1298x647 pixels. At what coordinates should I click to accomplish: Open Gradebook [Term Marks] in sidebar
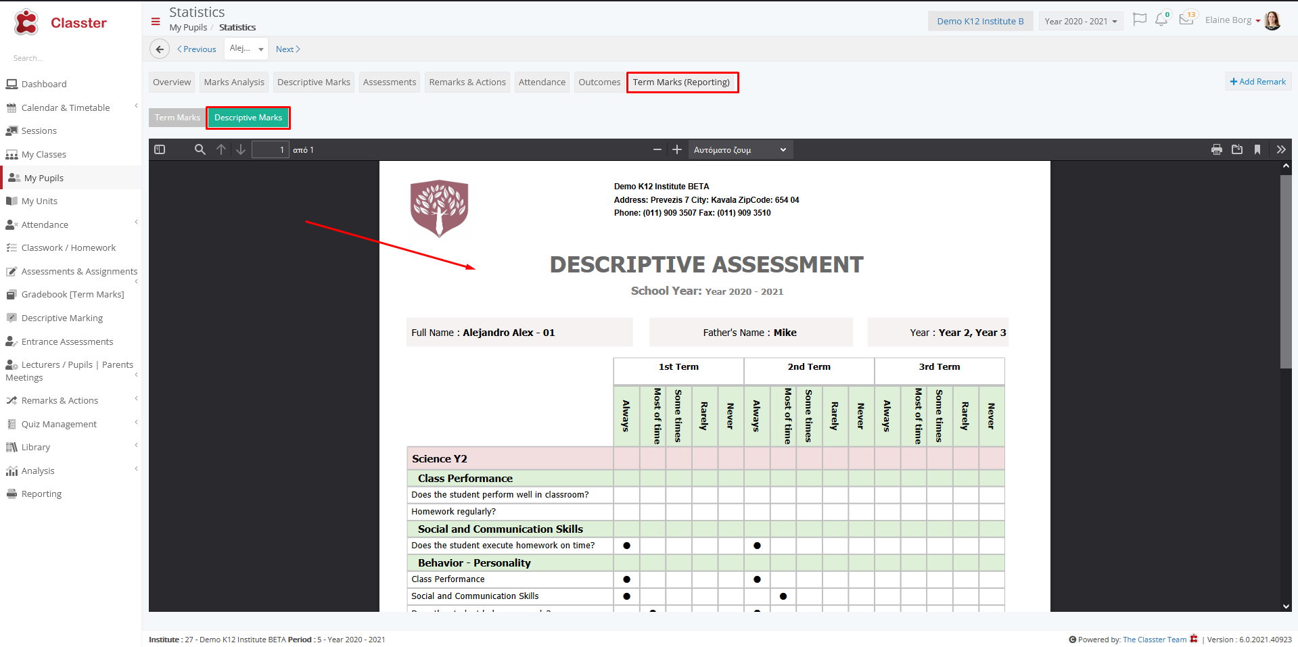pos(72,294)
